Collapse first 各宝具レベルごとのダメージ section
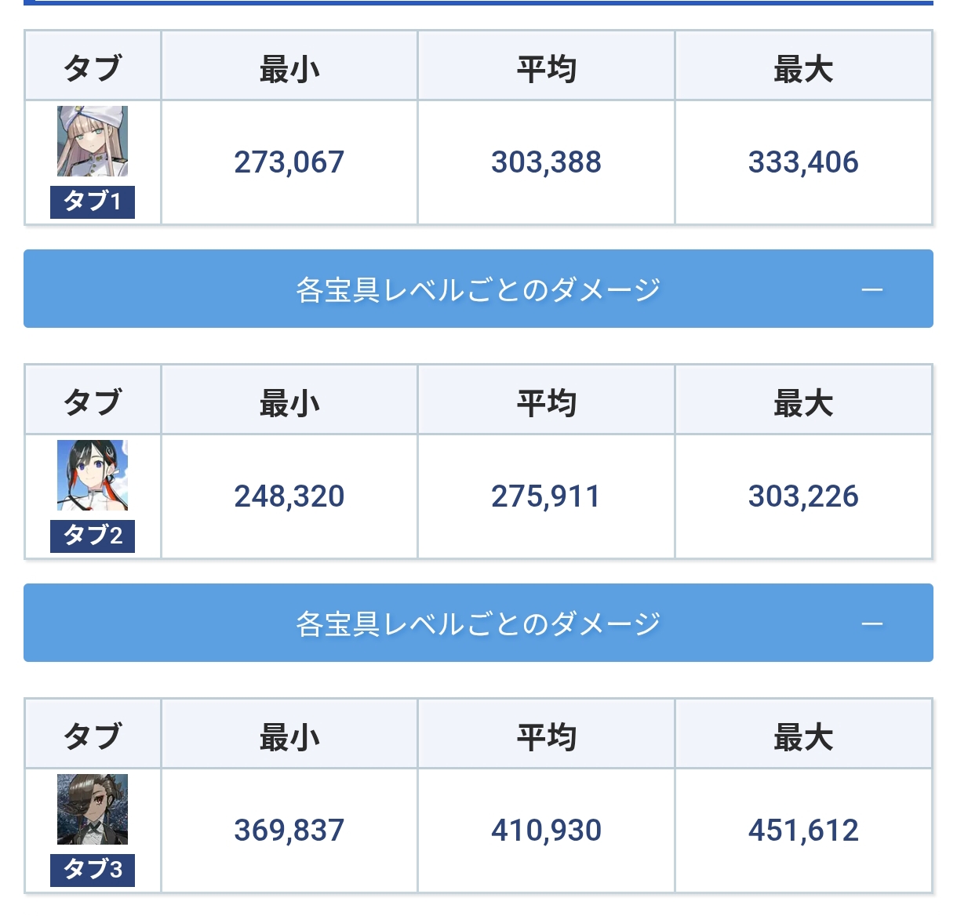 coord(478,289)
